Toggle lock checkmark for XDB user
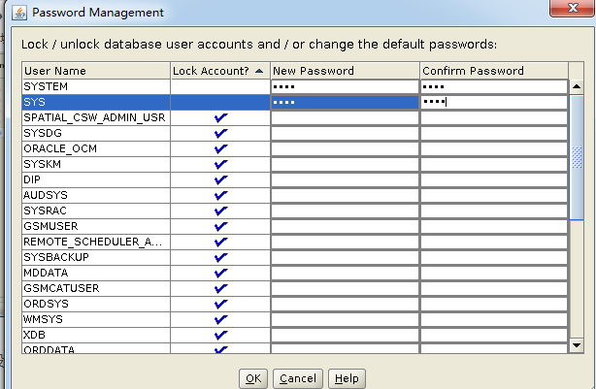Screen dimensions: 596x389 click(220, 334)
